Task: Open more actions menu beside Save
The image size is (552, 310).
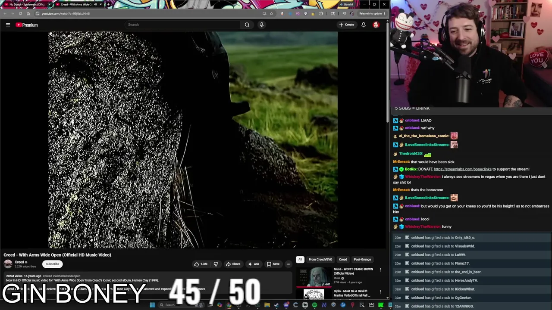Action: click(x=289, y=264)
